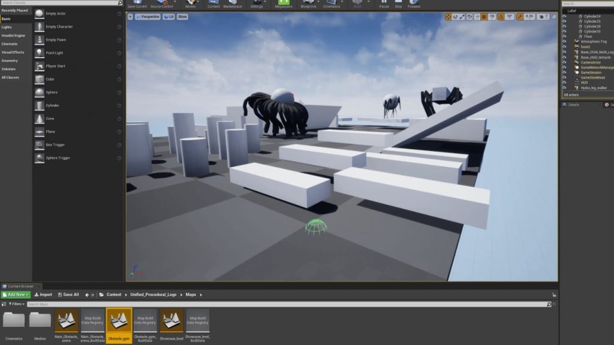Open the Add New menu in Content Browser
The width and height of the screenshot is (614, 345).
[16, 294]
